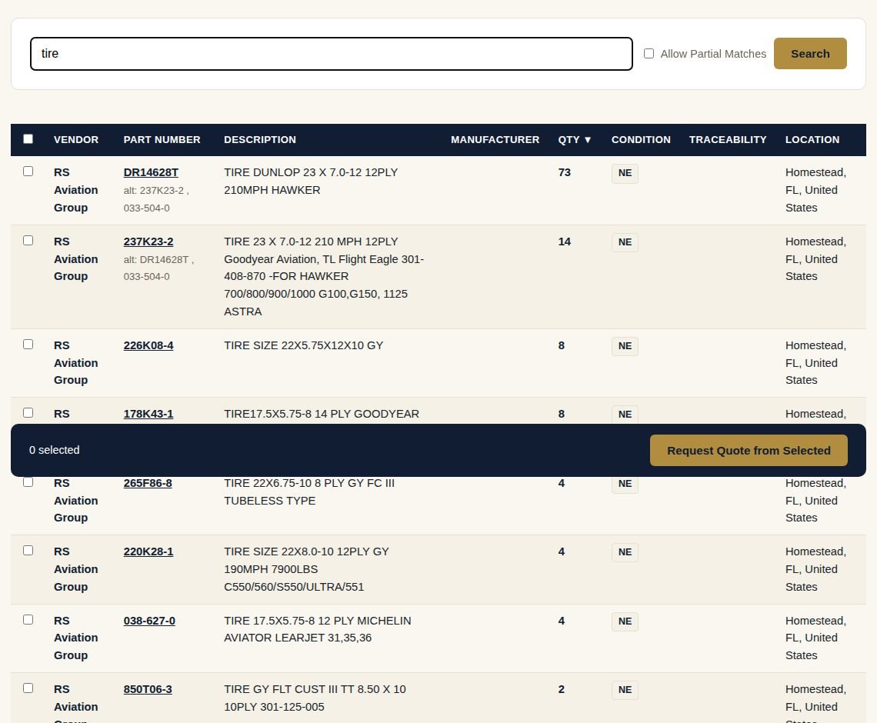Viewport: 877px width, 723px height.
Task: Click alt part text "alt: DR14628T"
Action: [x=156, y=260]
